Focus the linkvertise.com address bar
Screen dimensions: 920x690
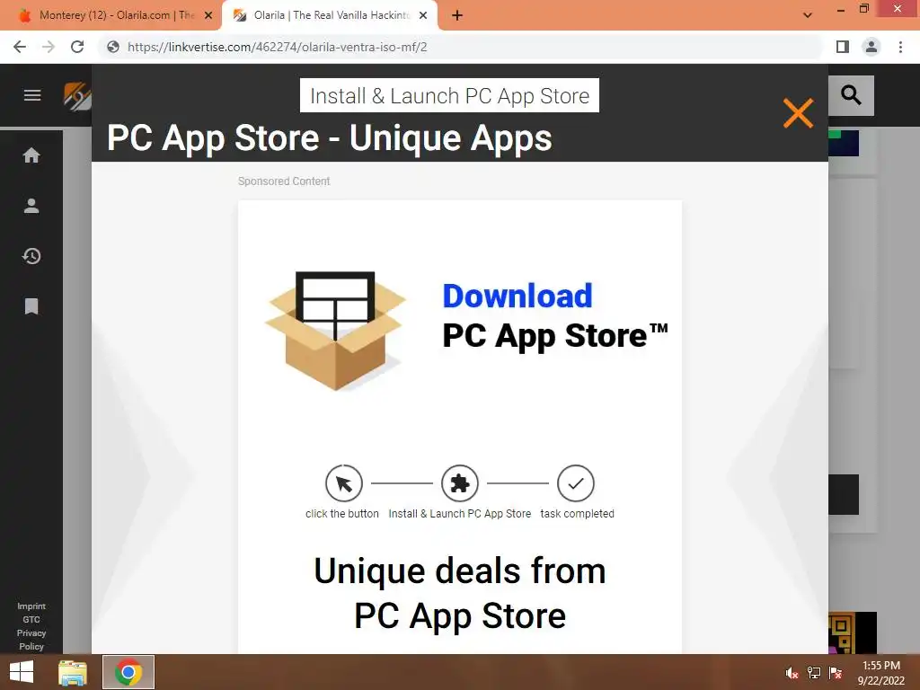(x=461, y=47)
